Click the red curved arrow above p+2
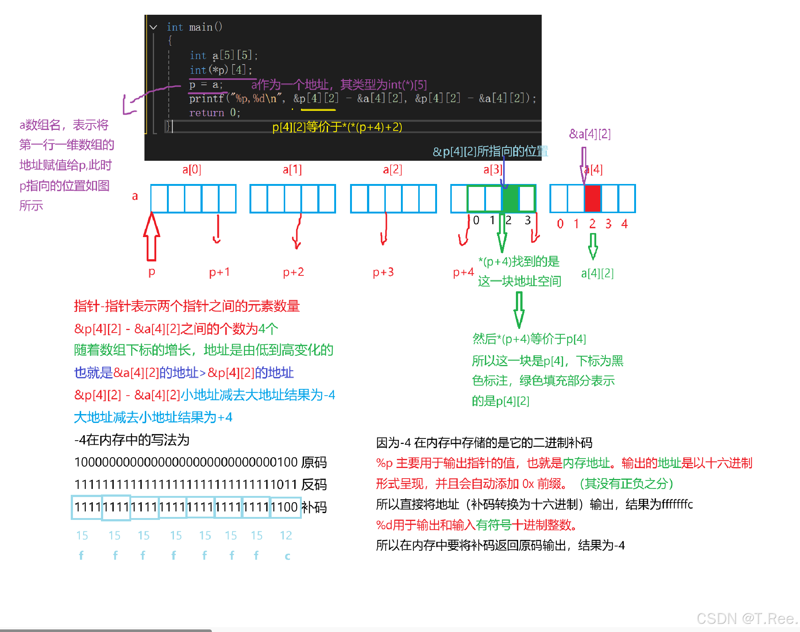The width and height of the screenshot is (800, 632). click(298, 231)
